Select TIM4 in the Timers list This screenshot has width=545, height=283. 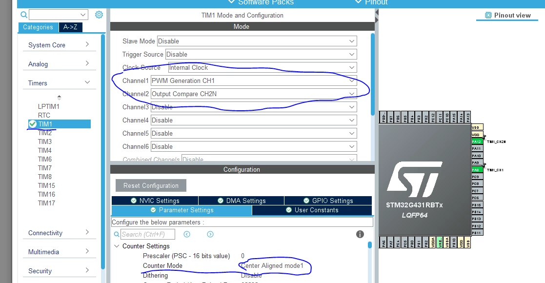click(45, 150)
